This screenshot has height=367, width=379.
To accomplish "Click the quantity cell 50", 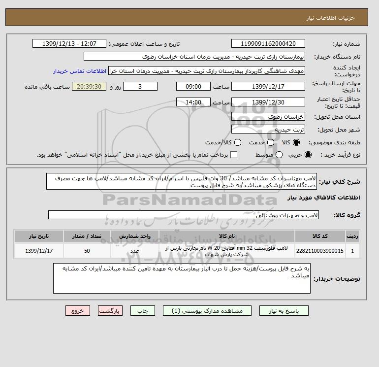I will pos(87,251).
